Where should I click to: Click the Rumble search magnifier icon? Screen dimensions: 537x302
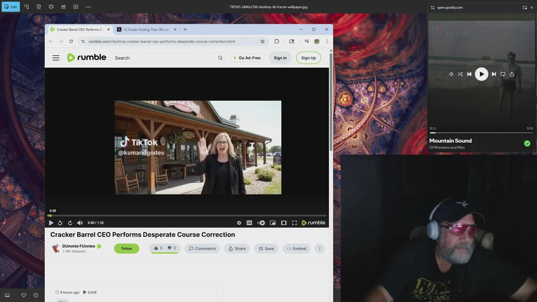[220, 58]
